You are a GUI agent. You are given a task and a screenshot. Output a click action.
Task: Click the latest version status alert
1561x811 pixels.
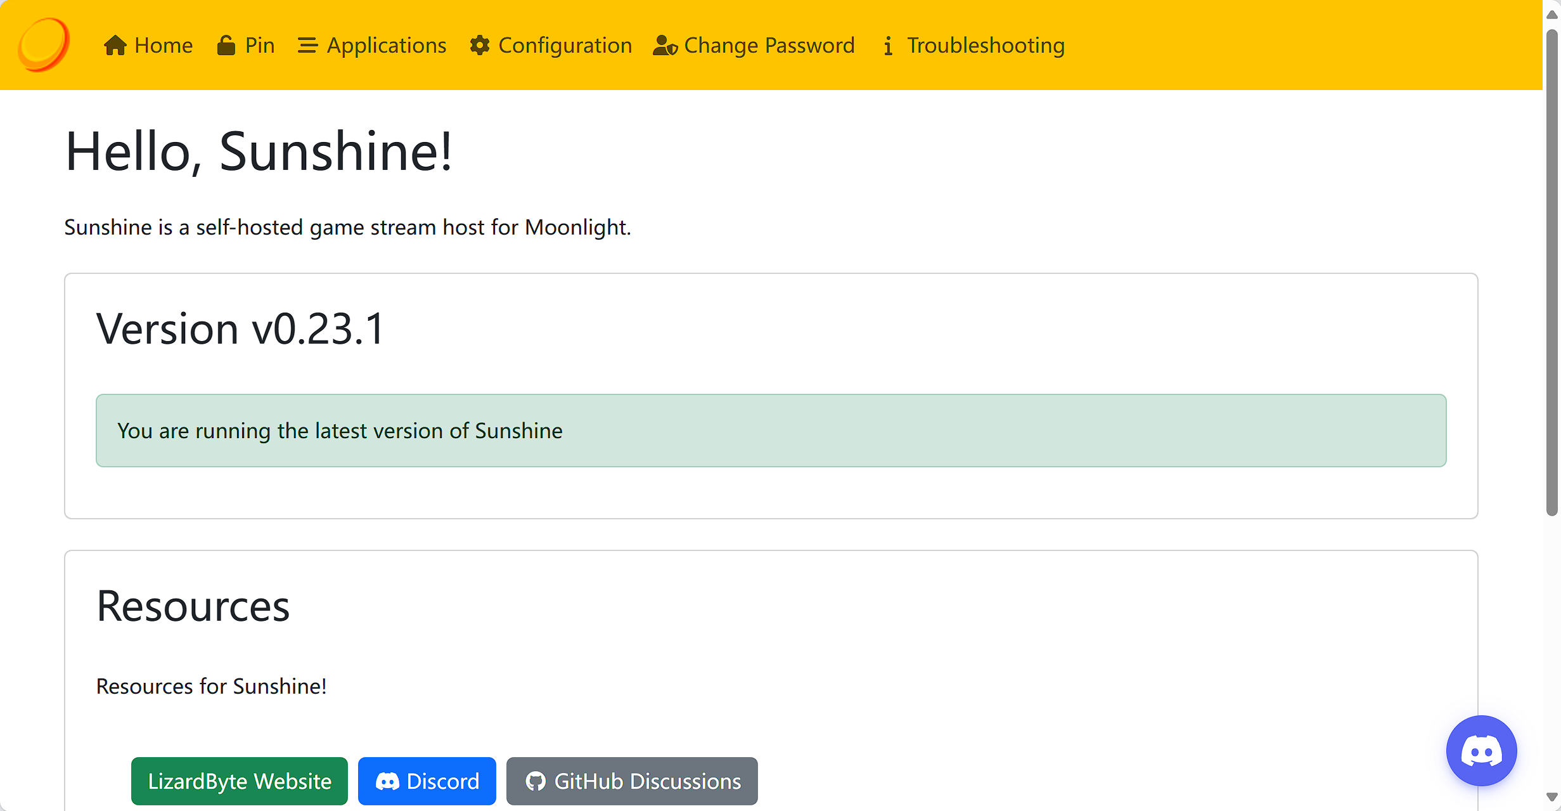click(770, 431)
